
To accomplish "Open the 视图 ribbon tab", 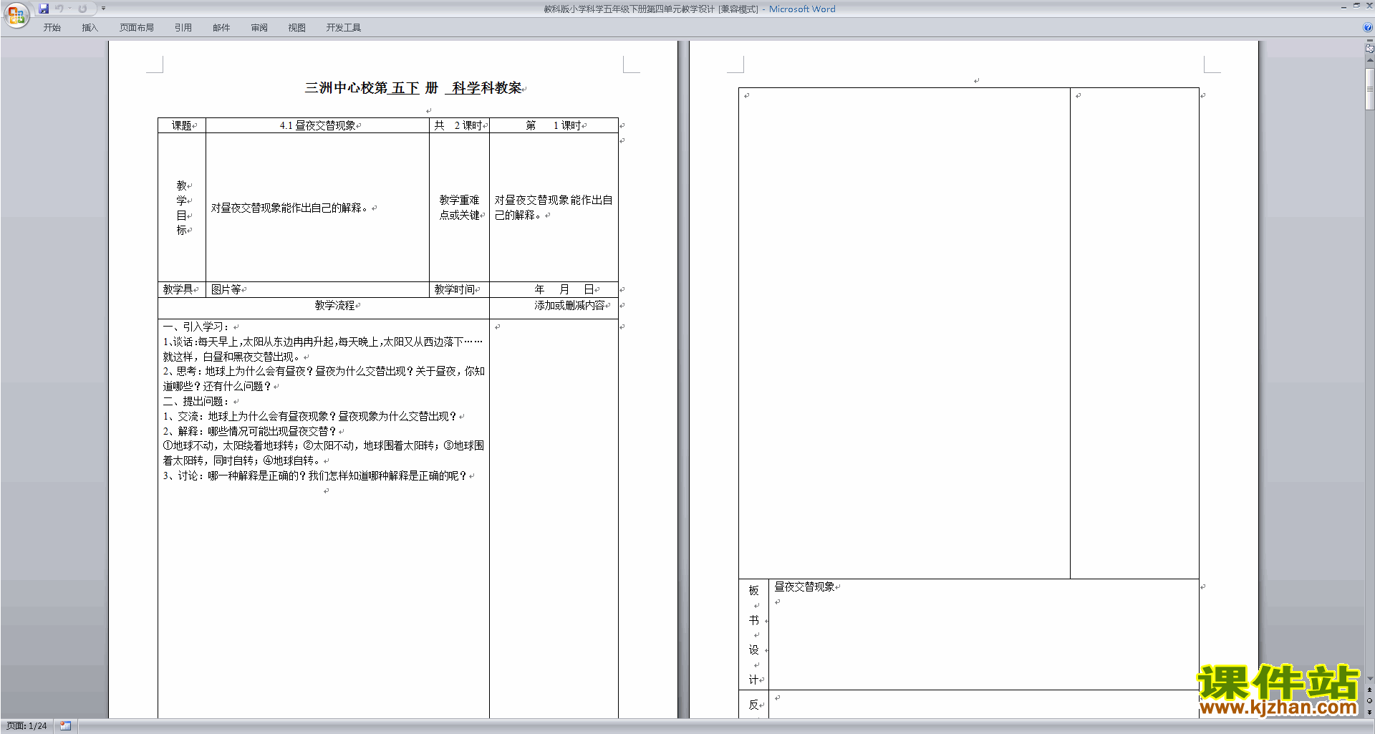I will (297, 28).
